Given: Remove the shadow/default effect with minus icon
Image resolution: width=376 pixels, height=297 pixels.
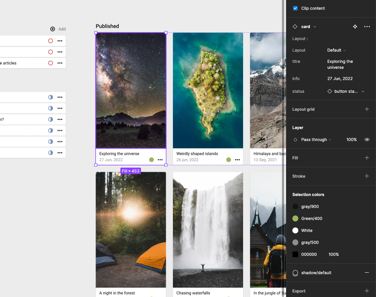Looking at the screenshot, I should pyautogui.click(x=367, y=273).
